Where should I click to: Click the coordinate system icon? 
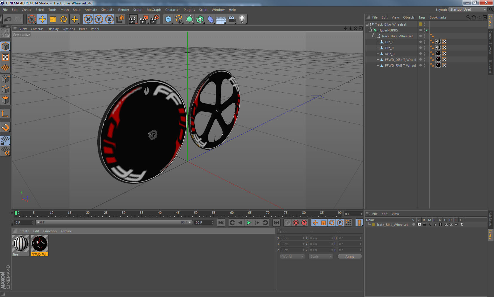pyautogui.click(x=120, y=19)
